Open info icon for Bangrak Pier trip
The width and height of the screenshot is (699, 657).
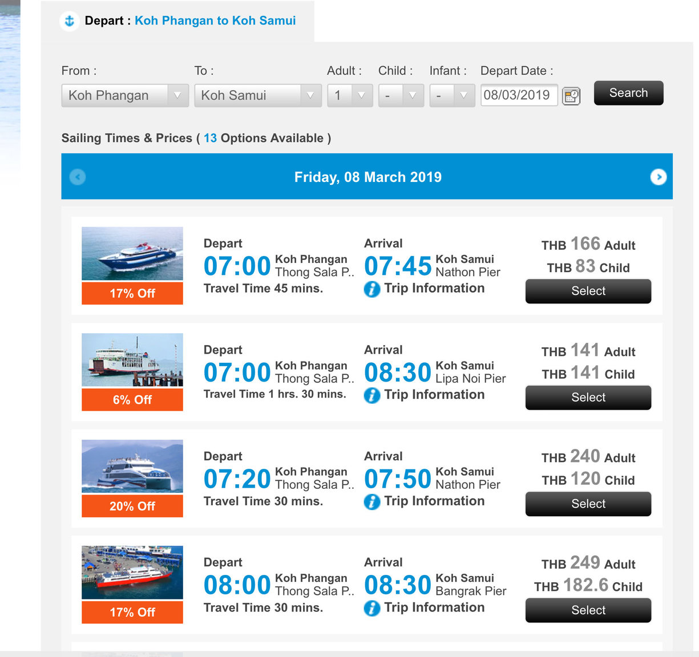pyautogui.click(x=372, y=609)
